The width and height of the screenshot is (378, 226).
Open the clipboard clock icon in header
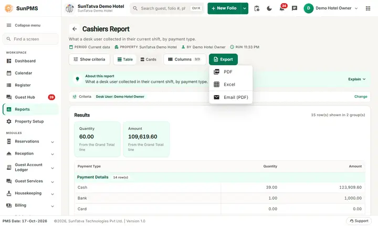pyautogui.click(x=257, y=8)
